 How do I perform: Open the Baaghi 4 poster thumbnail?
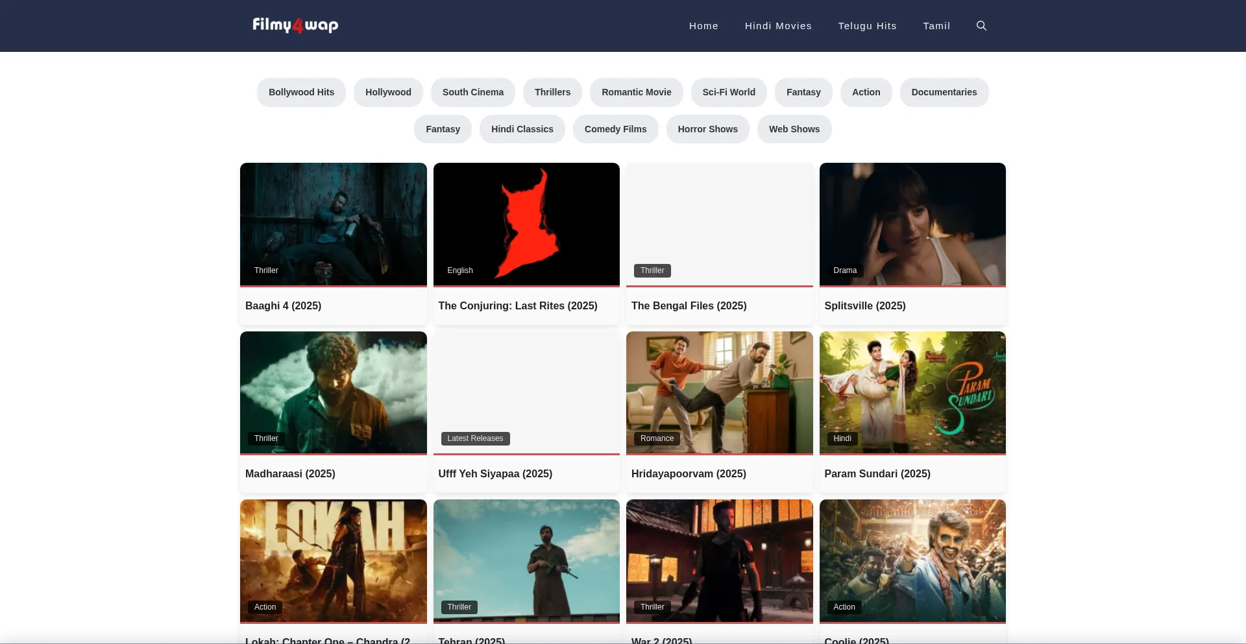tap(334, 224)
